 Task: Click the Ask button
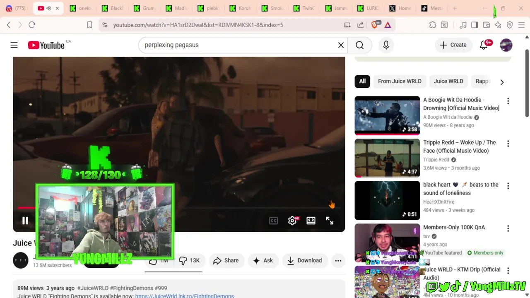pyautogui.click(x=263, y=260)
